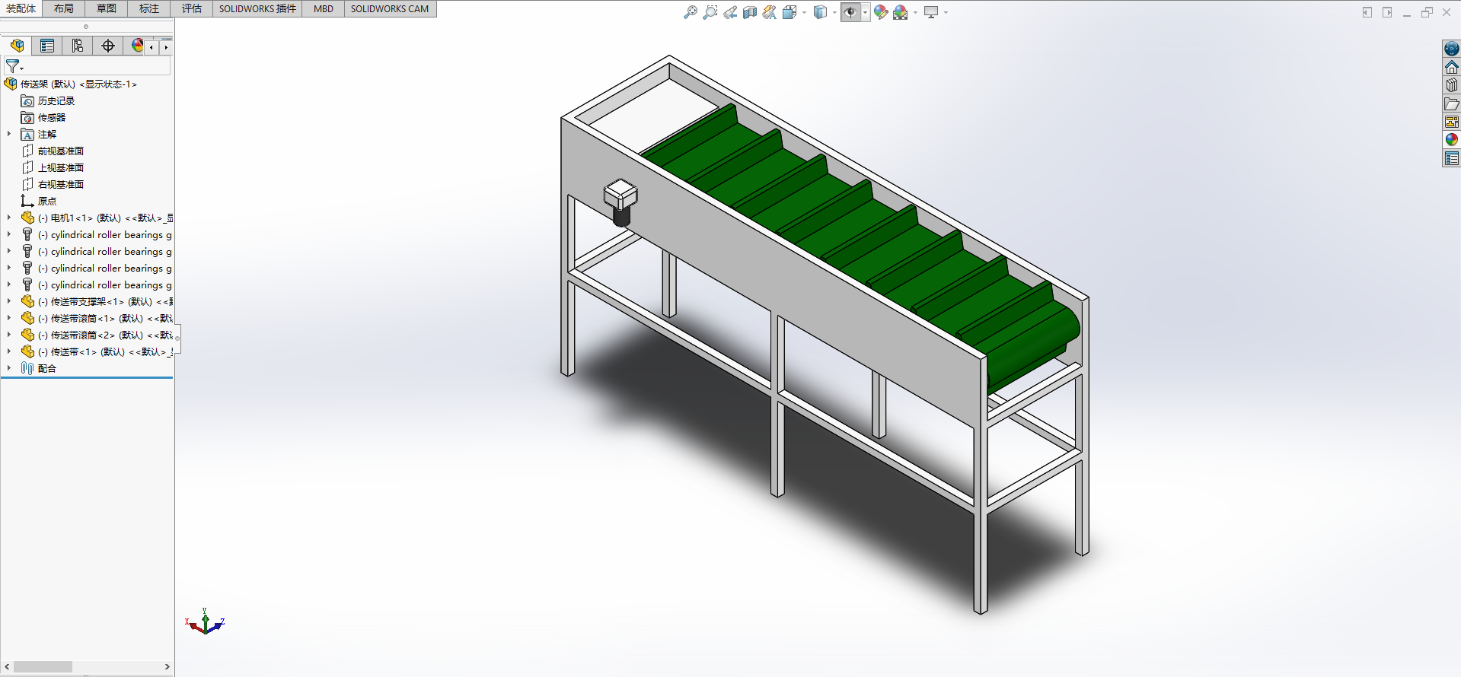The image size is (1461, 677).
Task: Open the 布局 tab
Action: tap(64, 8)
